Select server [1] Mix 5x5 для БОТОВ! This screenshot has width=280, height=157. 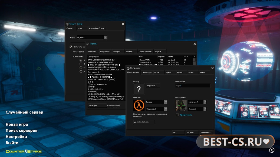pos(106,84)
